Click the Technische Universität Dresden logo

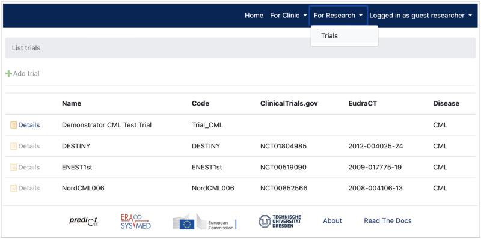(280, 221)
